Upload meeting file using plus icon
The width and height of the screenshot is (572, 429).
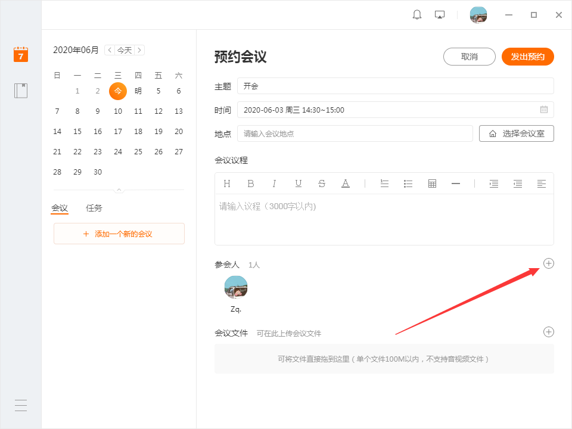[x=549, y=332]
